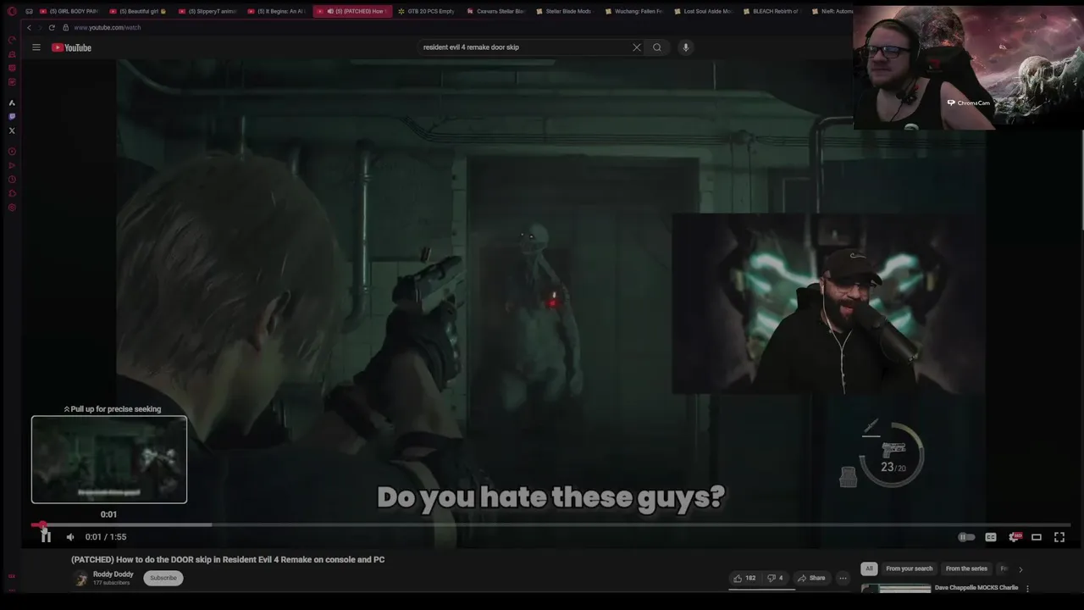Open the Скачать Stellar Blade tab
The height and width of the screenshot is (610, 1084).
[x=496, y=11]
